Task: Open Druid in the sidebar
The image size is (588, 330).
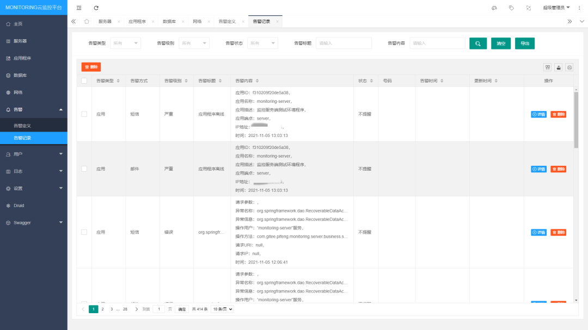Action: tap(34, 206)
